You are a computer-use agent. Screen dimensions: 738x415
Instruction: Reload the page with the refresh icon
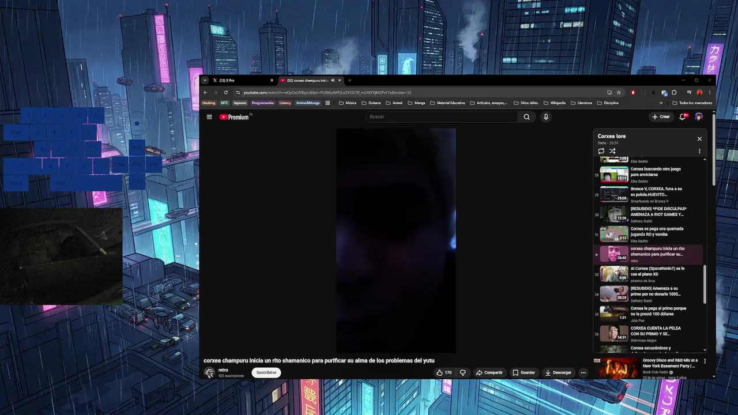(x=225, y=92)
